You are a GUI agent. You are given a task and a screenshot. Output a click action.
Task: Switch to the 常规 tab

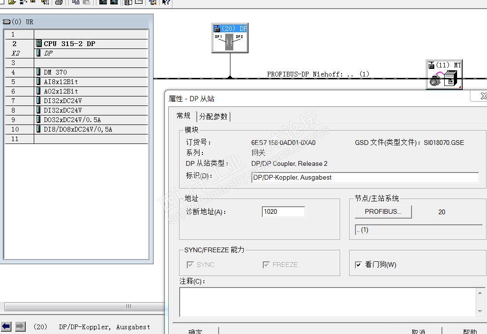pyautogui.click(x=183, y=116)
